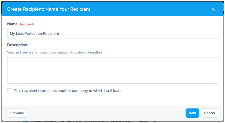Go back with the Previous button
Viewport: 225px width, 123px height.
17,113
